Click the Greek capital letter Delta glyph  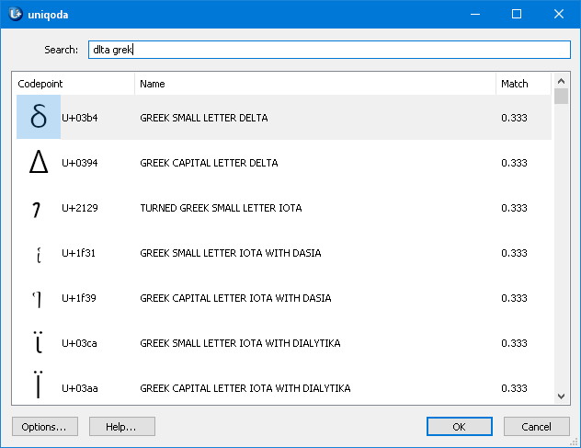coord(39,163)
